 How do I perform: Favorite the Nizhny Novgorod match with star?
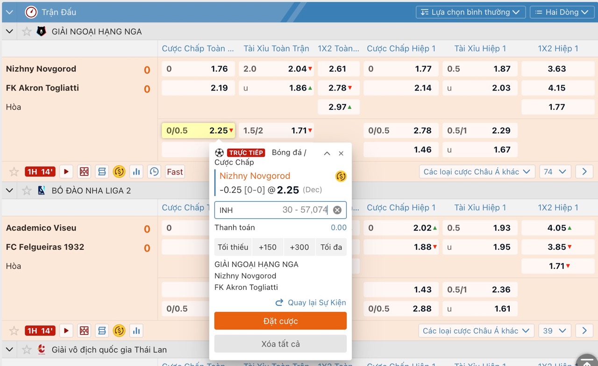point(14,172)
